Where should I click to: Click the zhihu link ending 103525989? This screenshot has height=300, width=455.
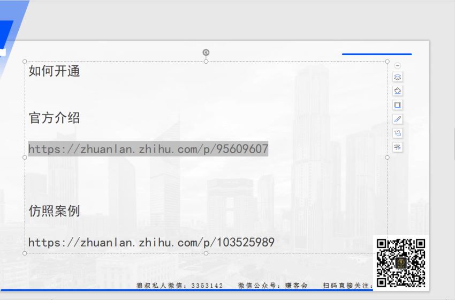151,242
